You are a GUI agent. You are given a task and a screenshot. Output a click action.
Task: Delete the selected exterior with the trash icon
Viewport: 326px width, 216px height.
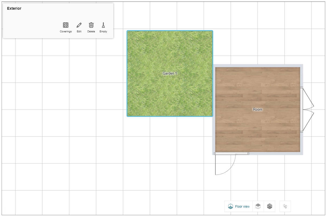(91, 27)
